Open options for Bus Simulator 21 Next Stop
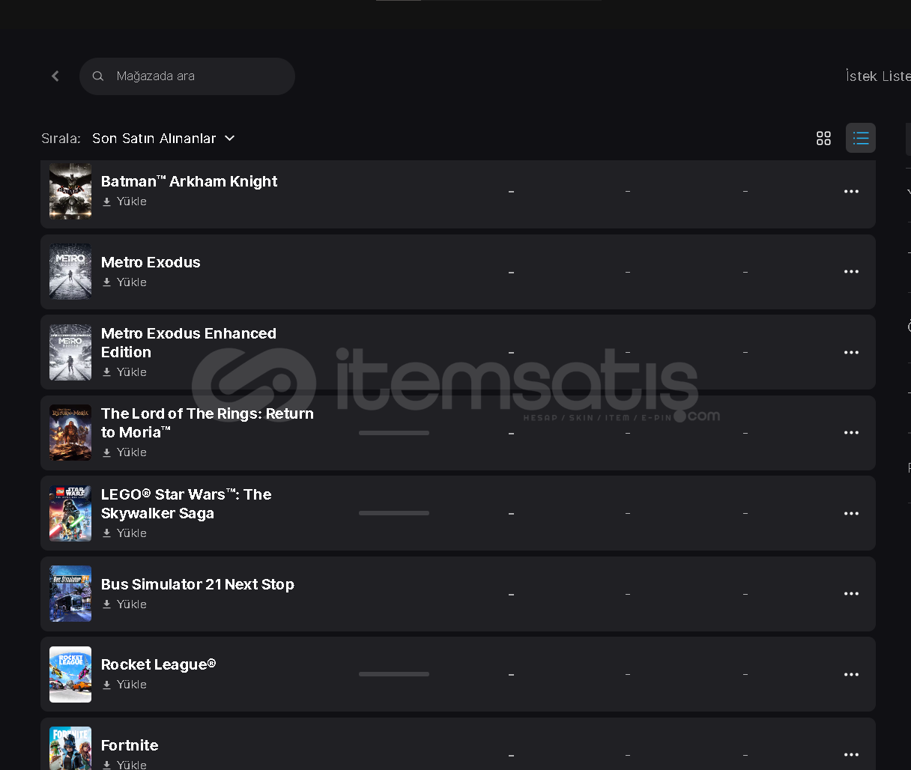This screenshot has height=770, width=911. pos(851,594)
